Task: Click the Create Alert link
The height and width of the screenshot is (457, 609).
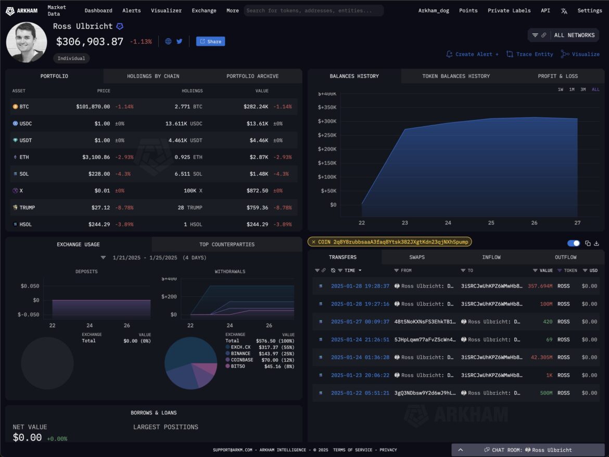Action: click(472, 54)
